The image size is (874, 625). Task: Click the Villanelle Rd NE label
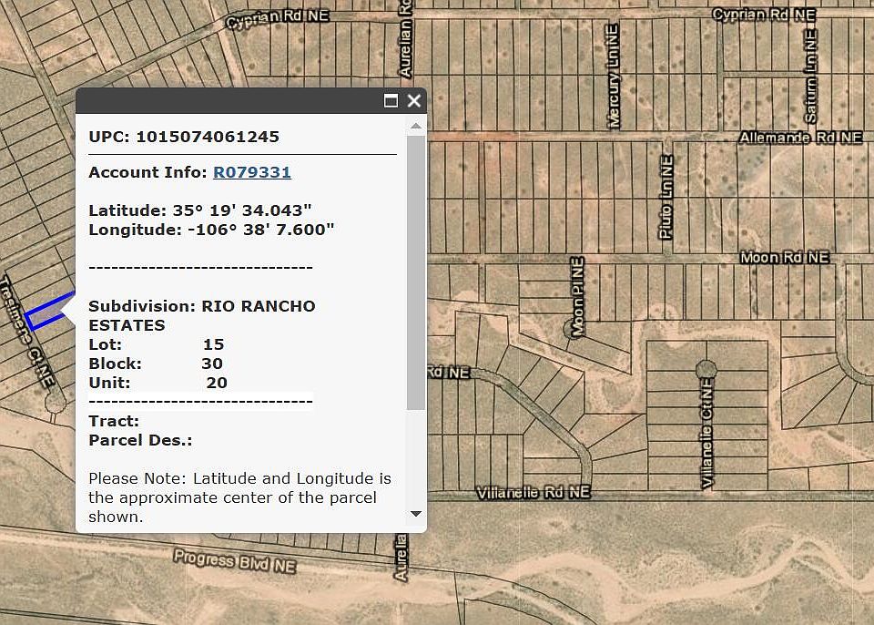click(534, 493)
